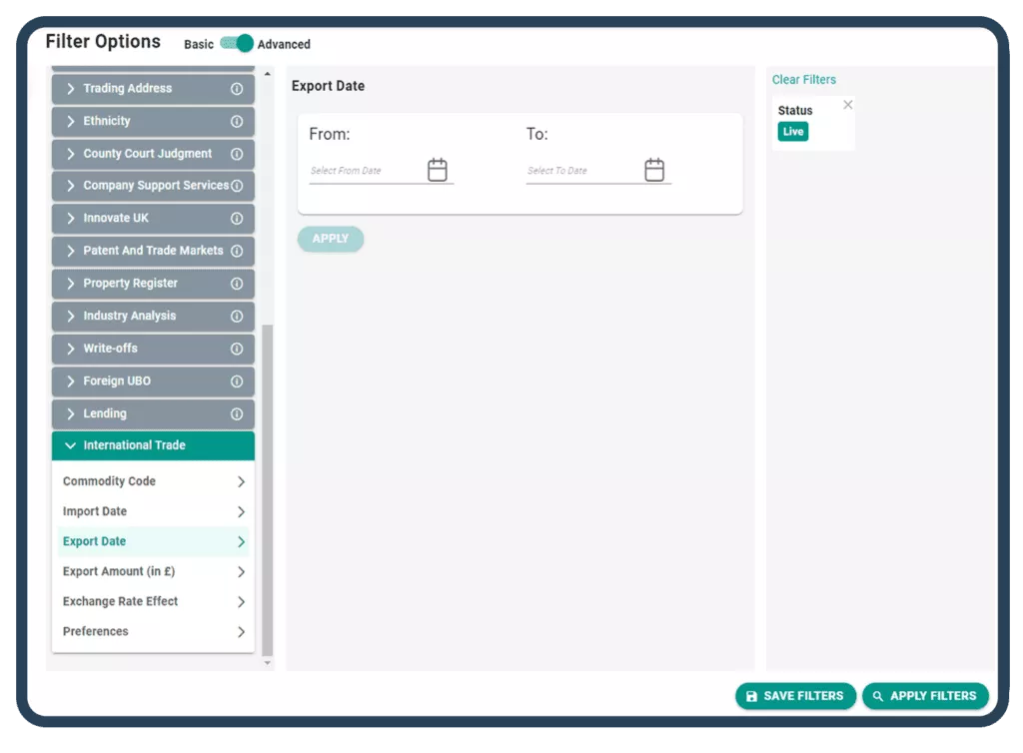Show info for County Court Judgment

237,154
